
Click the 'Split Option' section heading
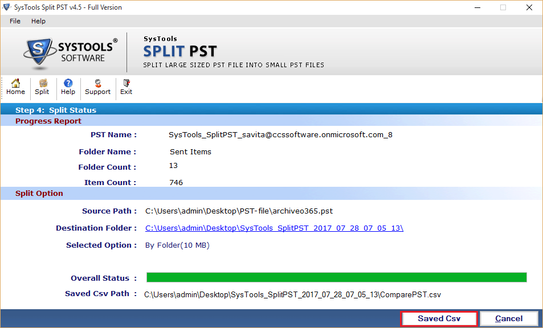click(x=39, y=194)
